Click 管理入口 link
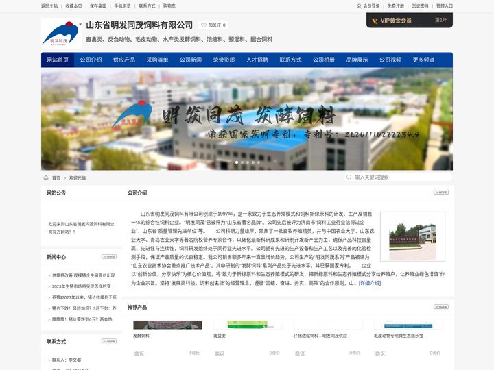 click(445, 6)
